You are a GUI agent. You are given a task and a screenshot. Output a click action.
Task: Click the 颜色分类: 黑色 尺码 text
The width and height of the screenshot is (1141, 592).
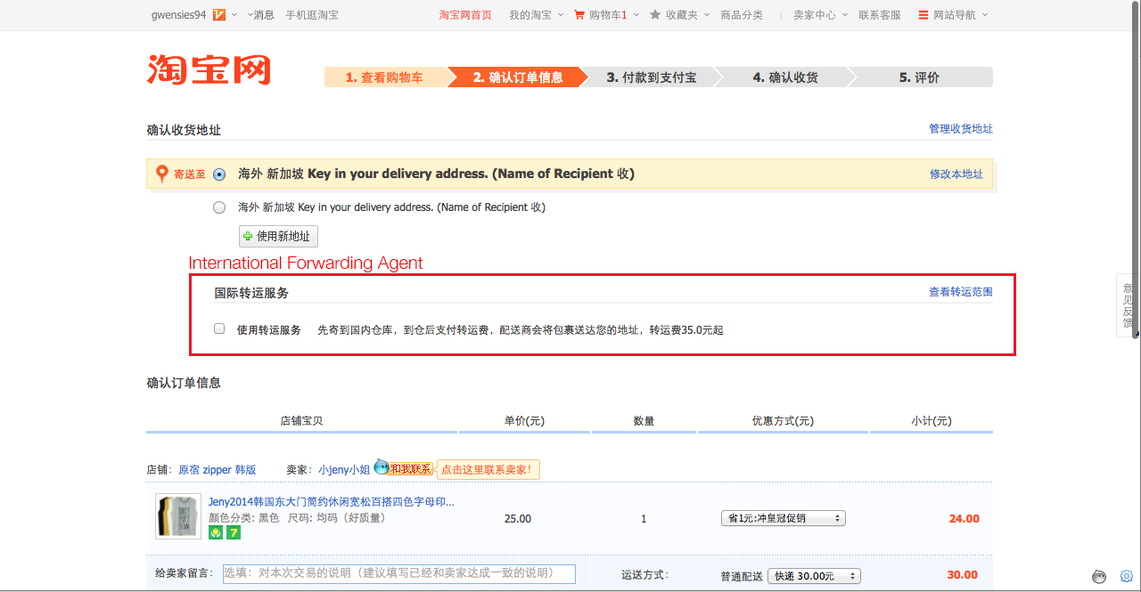(297, 517)
